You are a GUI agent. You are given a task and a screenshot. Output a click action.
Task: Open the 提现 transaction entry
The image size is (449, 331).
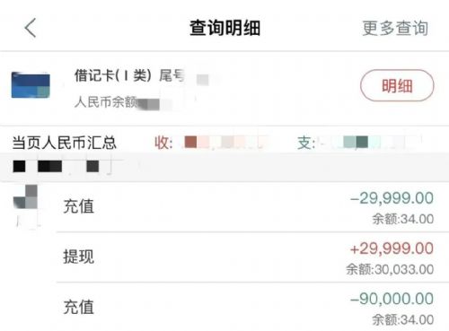point(252,257)
